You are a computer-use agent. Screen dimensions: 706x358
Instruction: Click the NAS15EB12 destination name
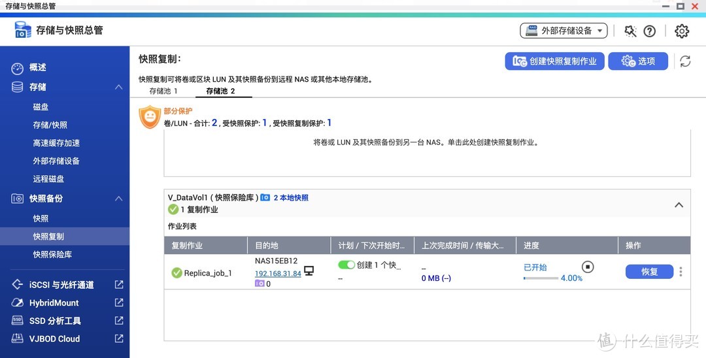click(276, 261)
